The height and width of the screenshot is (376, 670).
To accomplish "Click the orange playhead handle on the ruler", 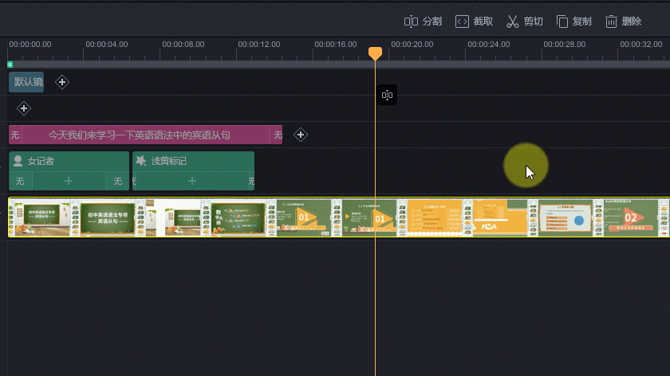I will (x=375, y=53).
